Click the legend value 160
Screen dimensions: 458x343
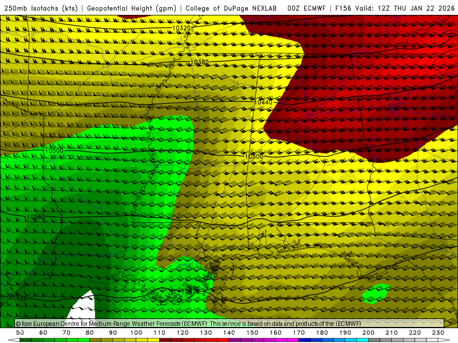point(275,333)
